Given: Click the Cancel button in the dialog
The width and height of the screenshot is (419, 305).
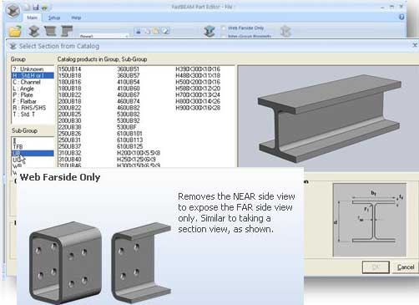Looking at the screenshot, I should [406, 267].
